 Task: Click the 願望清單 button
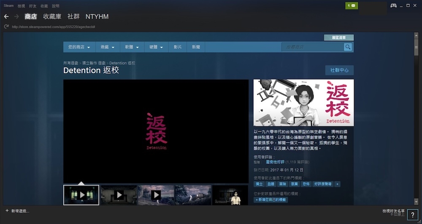[339, 37]
